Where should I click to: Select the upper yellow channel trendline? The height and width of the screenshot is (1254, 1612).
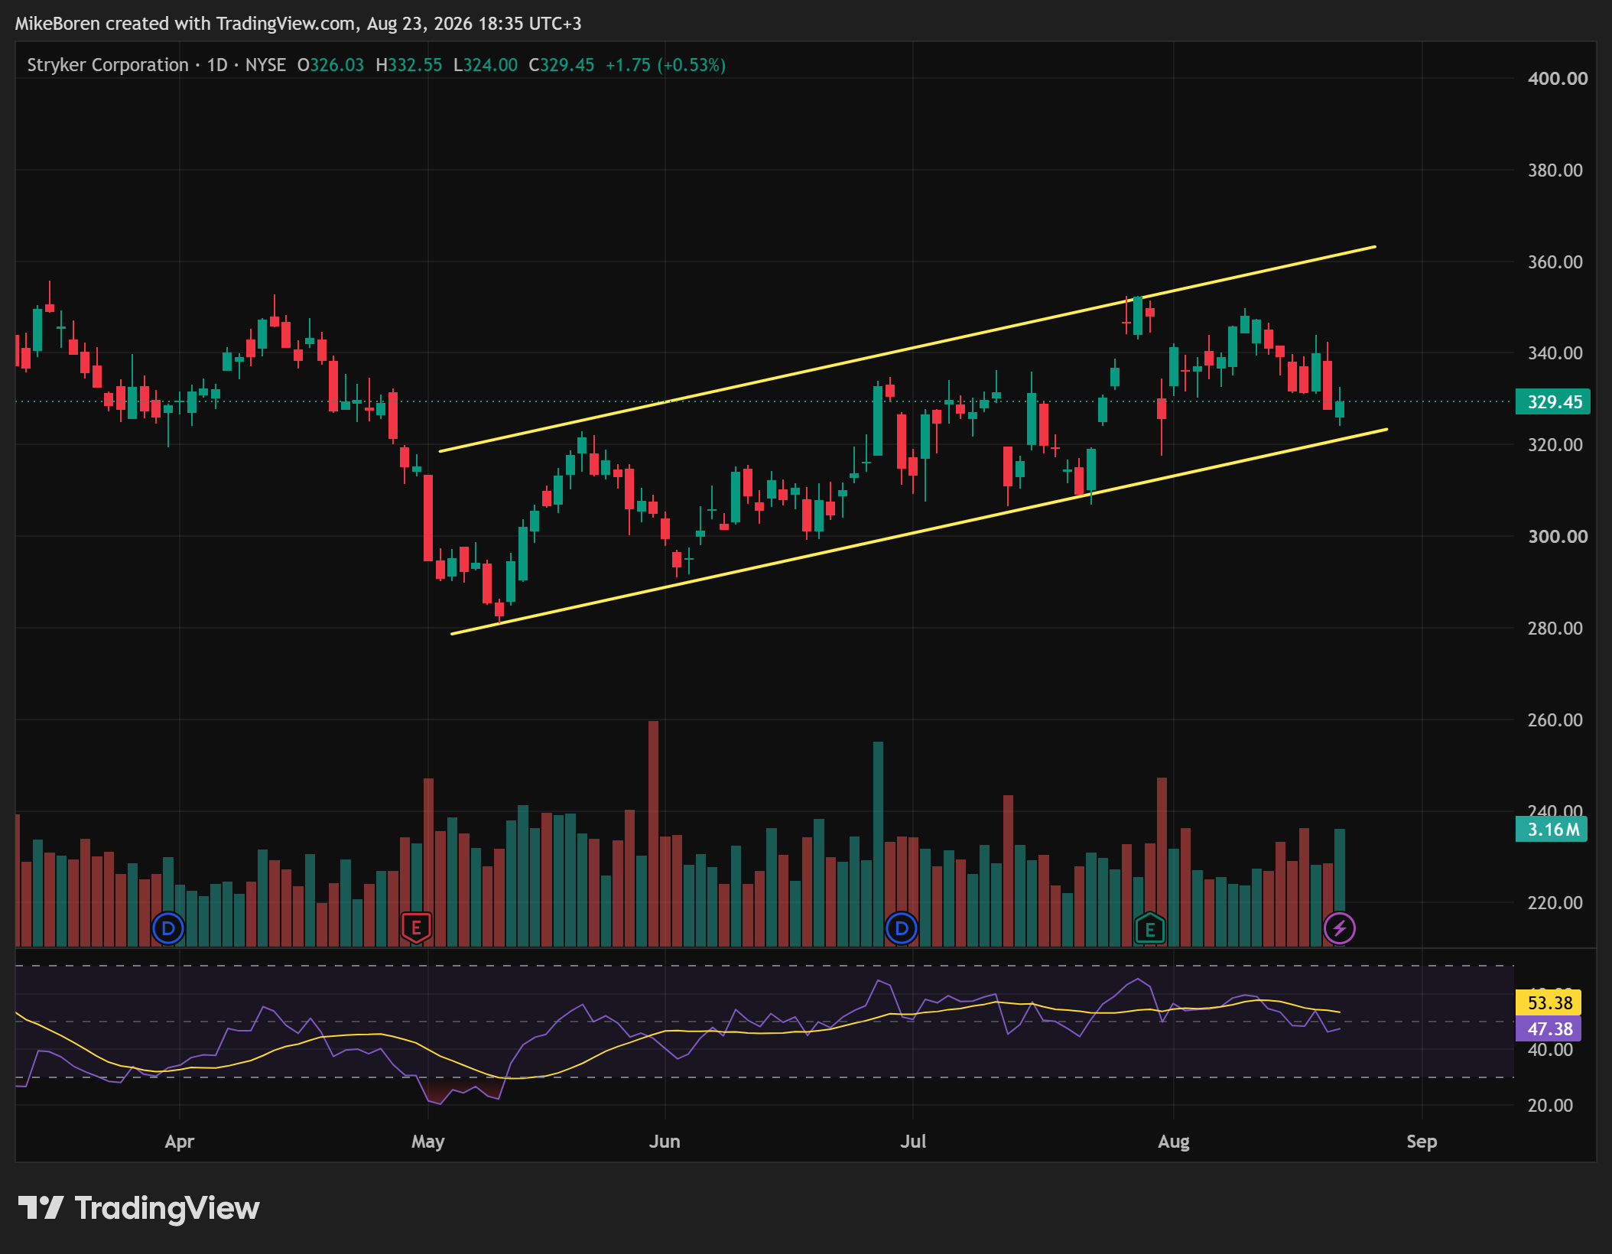tap(908, 349)
